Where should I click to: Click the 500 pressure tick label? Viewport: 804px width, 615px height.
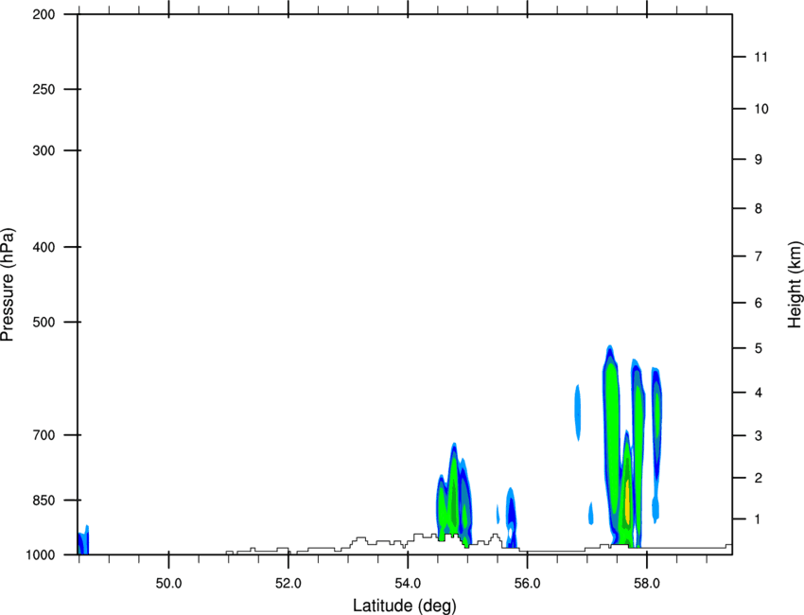tap(44, 322)
